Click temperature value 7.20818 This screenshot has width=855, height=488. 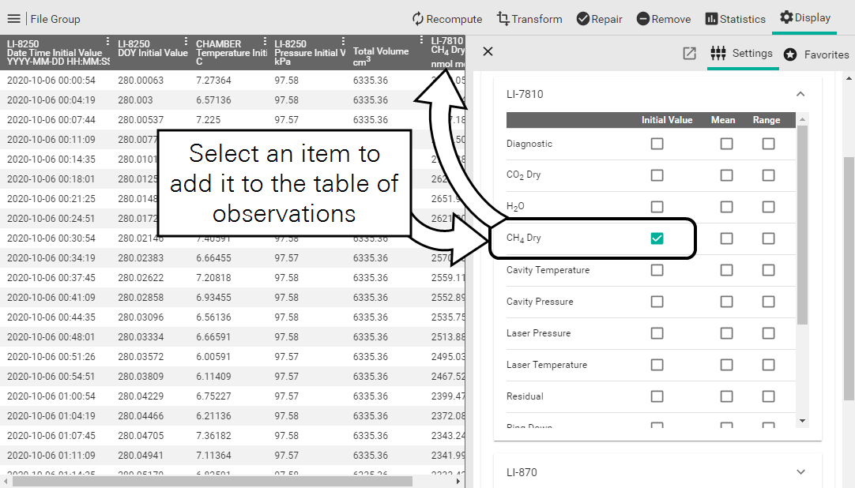tap(213, 278)
